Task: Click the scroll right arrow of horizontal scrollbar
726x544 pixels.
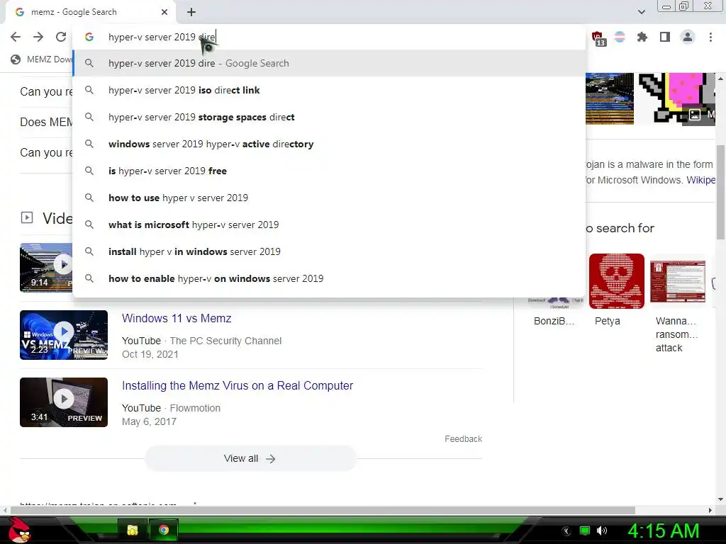Action: tap(710, 510)
